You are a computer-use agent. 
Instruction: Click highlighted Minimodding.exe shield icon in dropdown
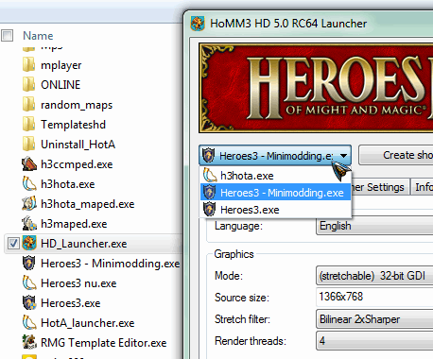[x=209, y=192]
